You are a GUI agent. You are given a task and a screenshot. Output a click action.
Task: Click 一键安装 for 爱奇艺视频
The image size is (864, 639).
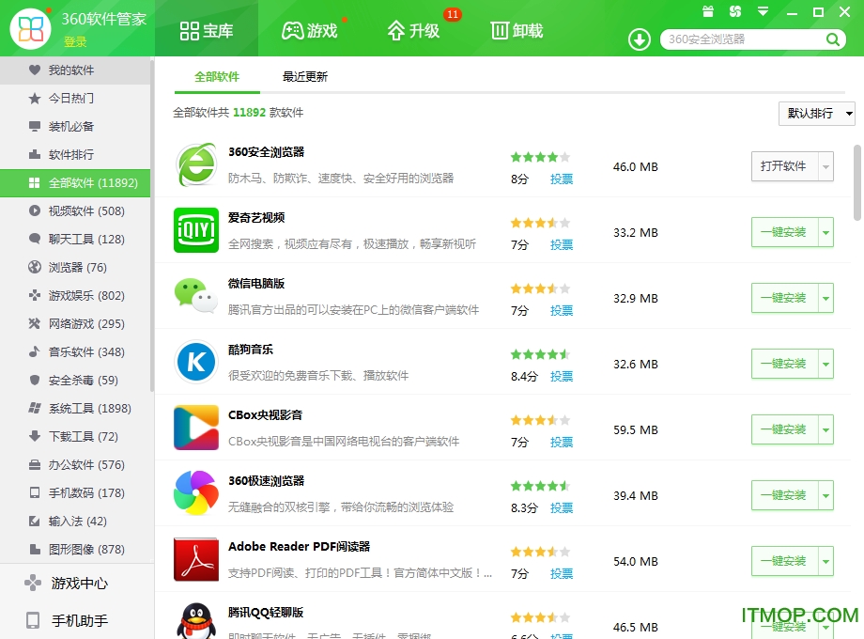(785, 232)
